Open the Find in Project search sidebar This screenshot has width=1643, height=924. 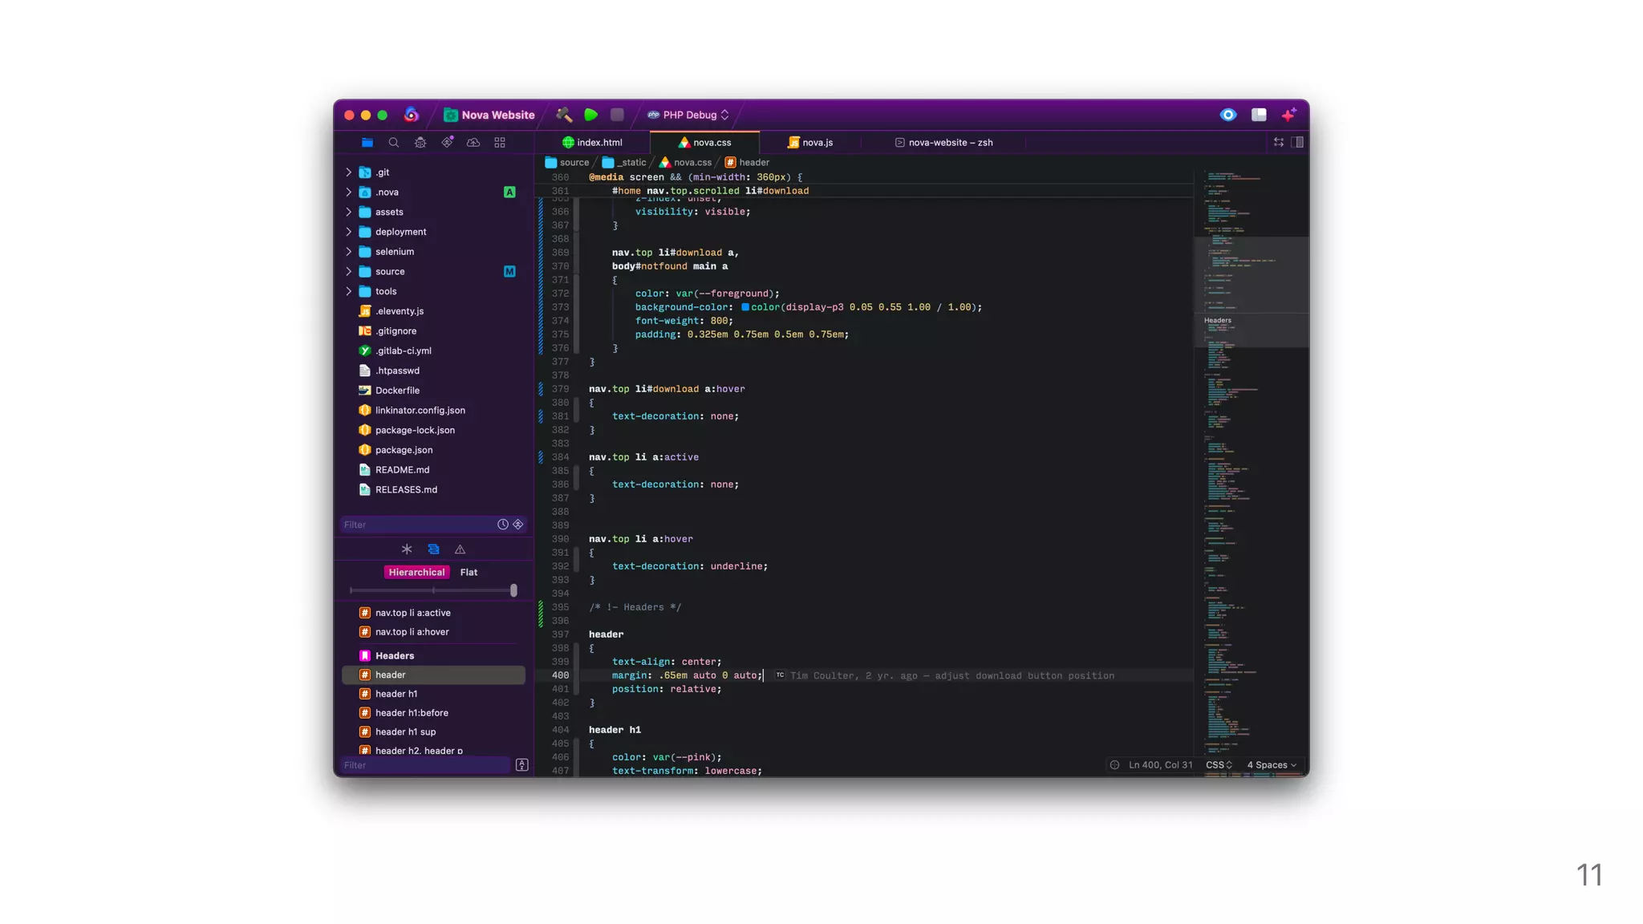393,143
